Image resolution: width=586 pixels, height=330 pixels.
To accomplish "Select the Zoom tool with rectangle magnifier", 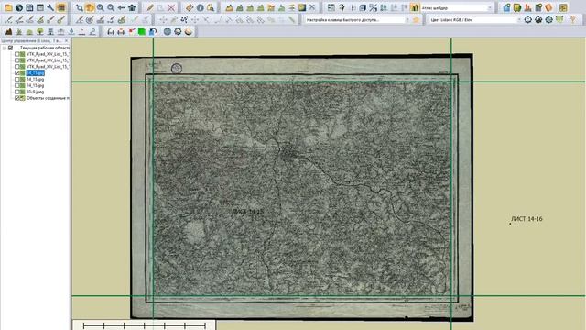I will [80, 7].
